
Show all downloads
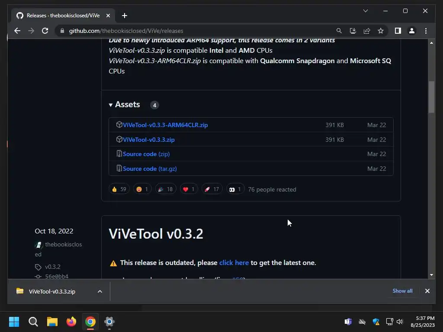[402, 291]
